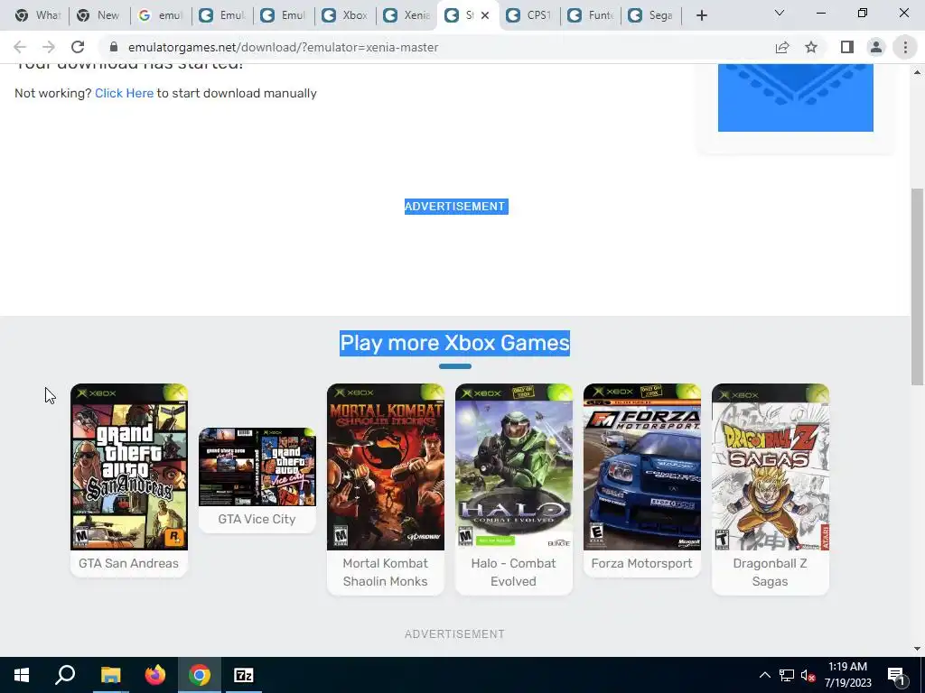Screen dimensions: 925x693
Task: Open the taskbar clock and date
Action: tap(847, 675)
